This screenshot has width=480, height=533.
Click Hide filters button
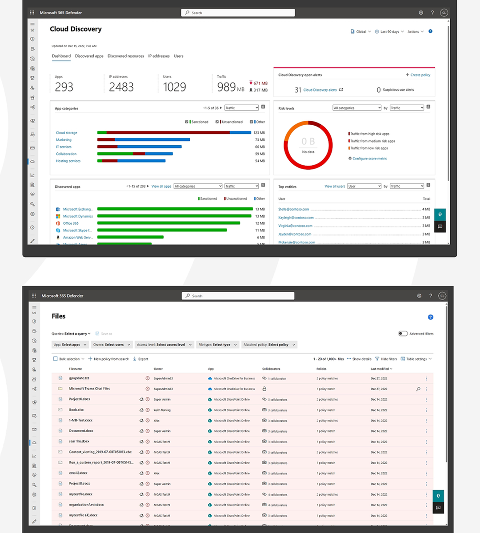[x=386, y=359]
